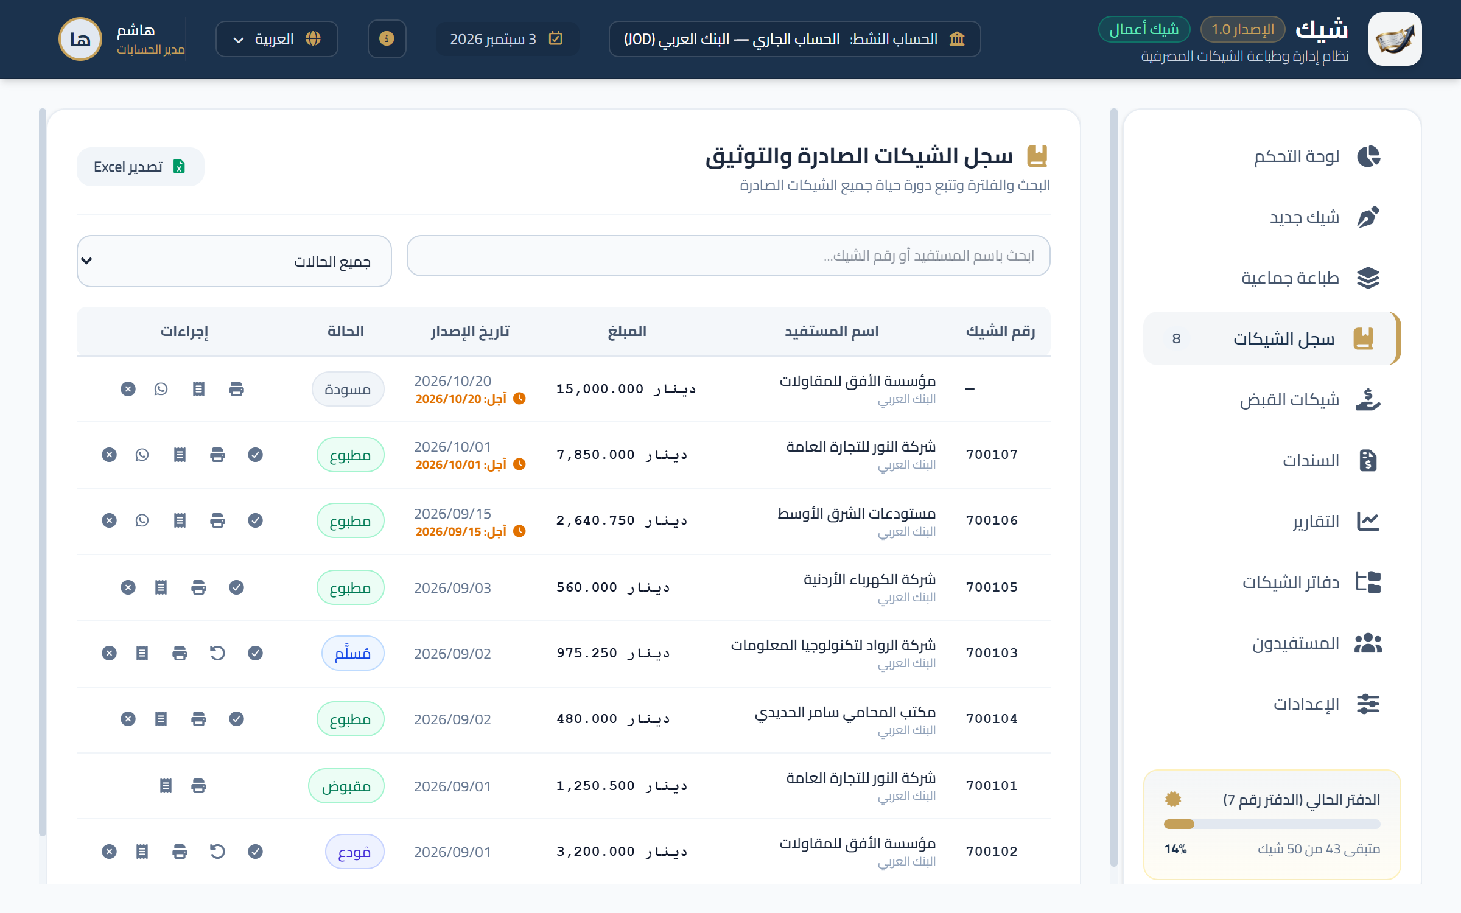Open دفاتر الشيكات chequebooks section
Screen dimensions: 1461x913
(1272, 582)
